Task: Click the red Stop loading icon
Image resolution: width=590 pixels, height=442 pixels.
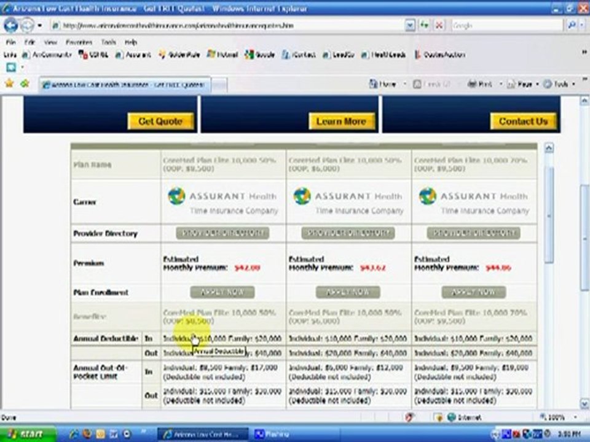Action: (439, 26)
